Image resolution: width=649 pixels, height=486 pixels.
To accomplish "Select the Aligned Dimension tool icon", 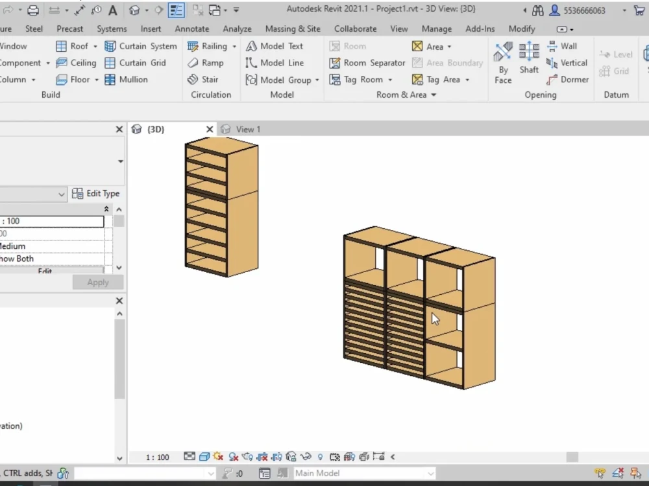I will tap(80, 10).
